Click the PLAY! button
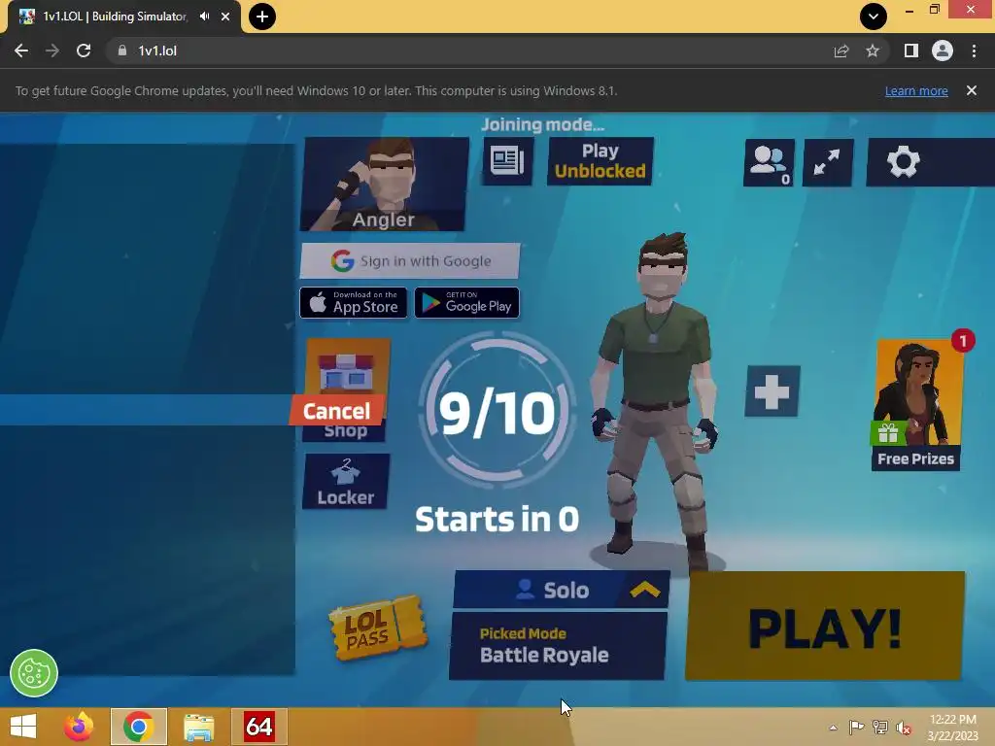 pyautogui.click(x=825, y=627)
